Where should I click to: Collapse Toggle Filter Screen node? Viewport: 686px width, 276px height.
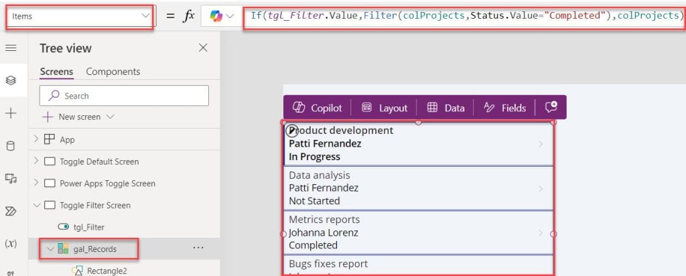pyautogui.click(x=36, y=205)
